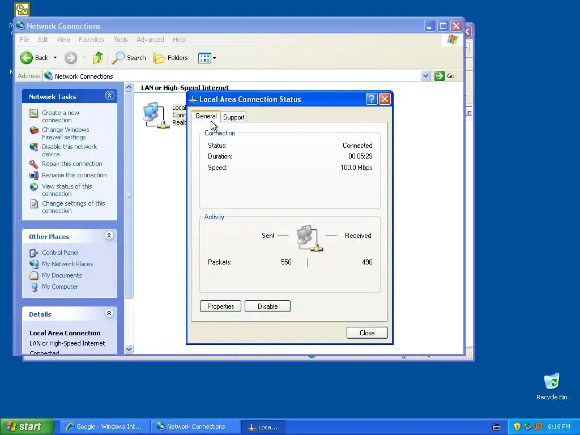580x435 pixels.
Task: Collapse the Network Tasks panel
Action: [109, 96]
